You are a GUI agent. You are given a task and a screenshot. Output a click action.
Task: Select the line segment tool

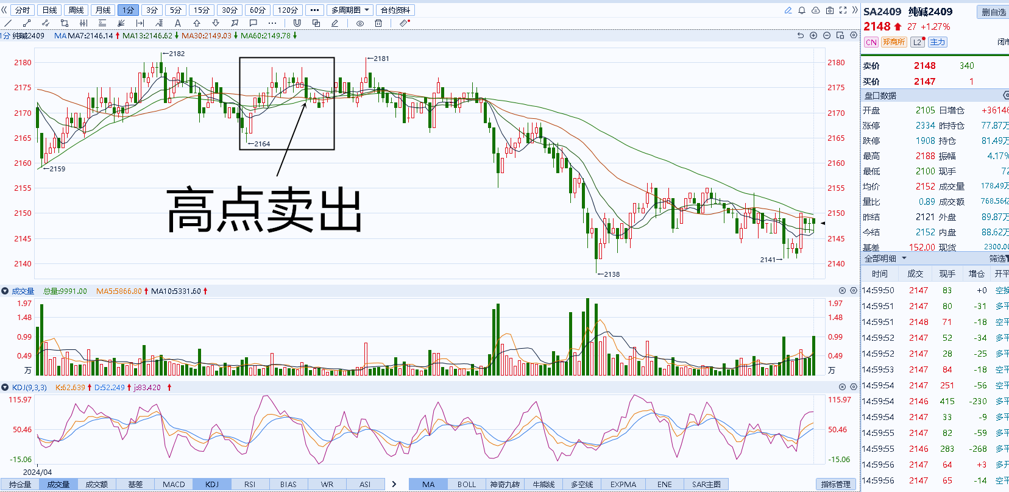(26, 23)
